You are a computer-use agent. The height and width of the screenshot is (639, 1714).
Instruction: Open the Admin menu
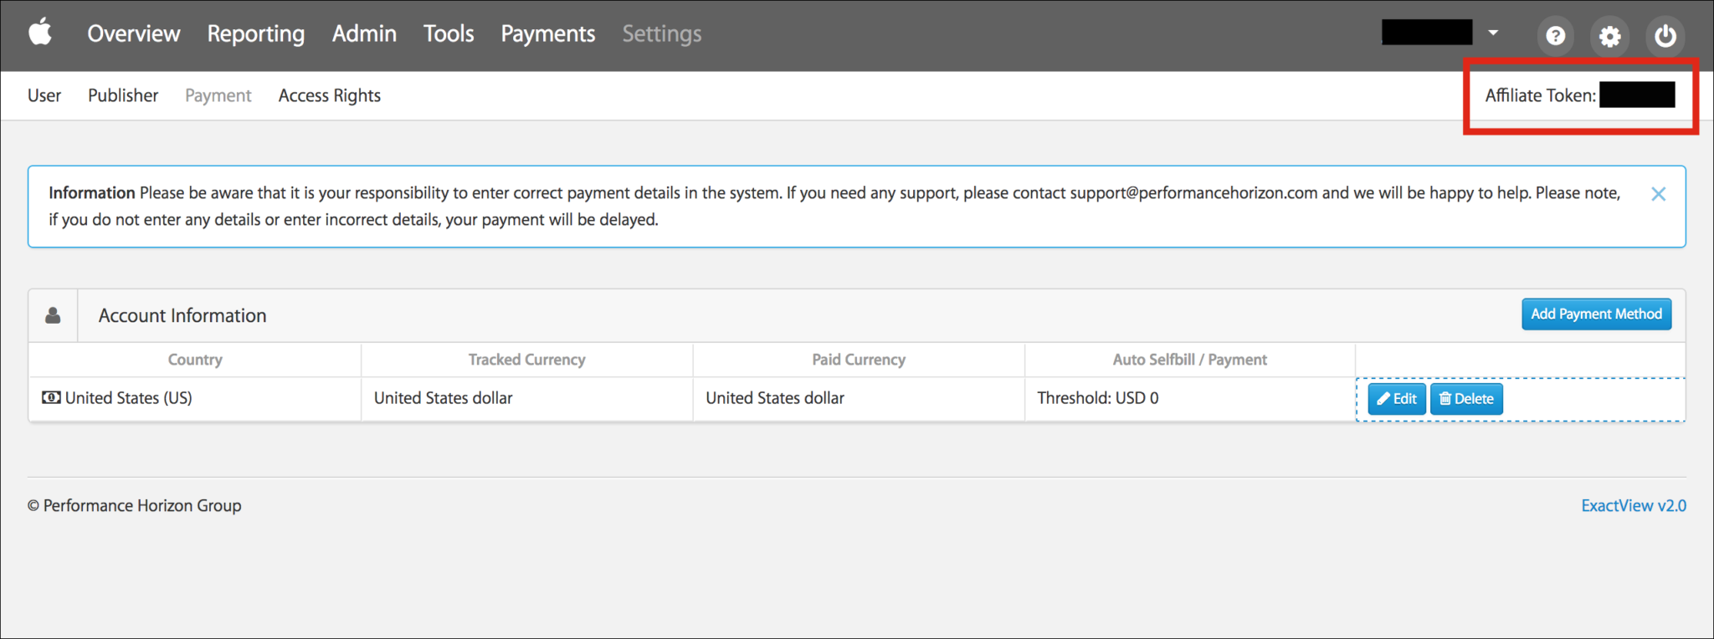[x=364, y=33]
